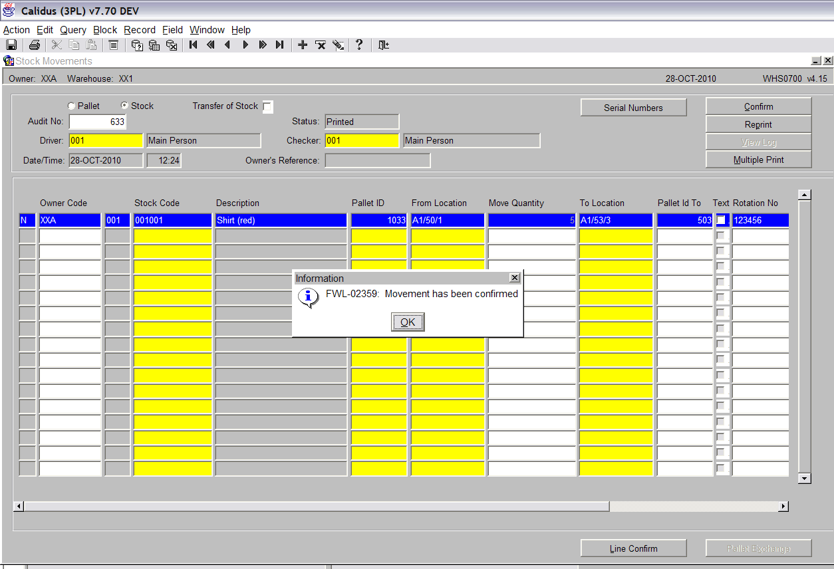
Task: Click the Reprint button
Action: tap(758, 124)
